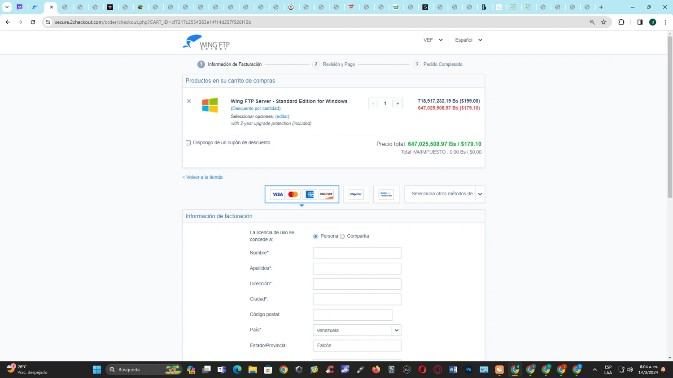Close the active checkout tab
The image size is (673, 378).
coord(52,7)
